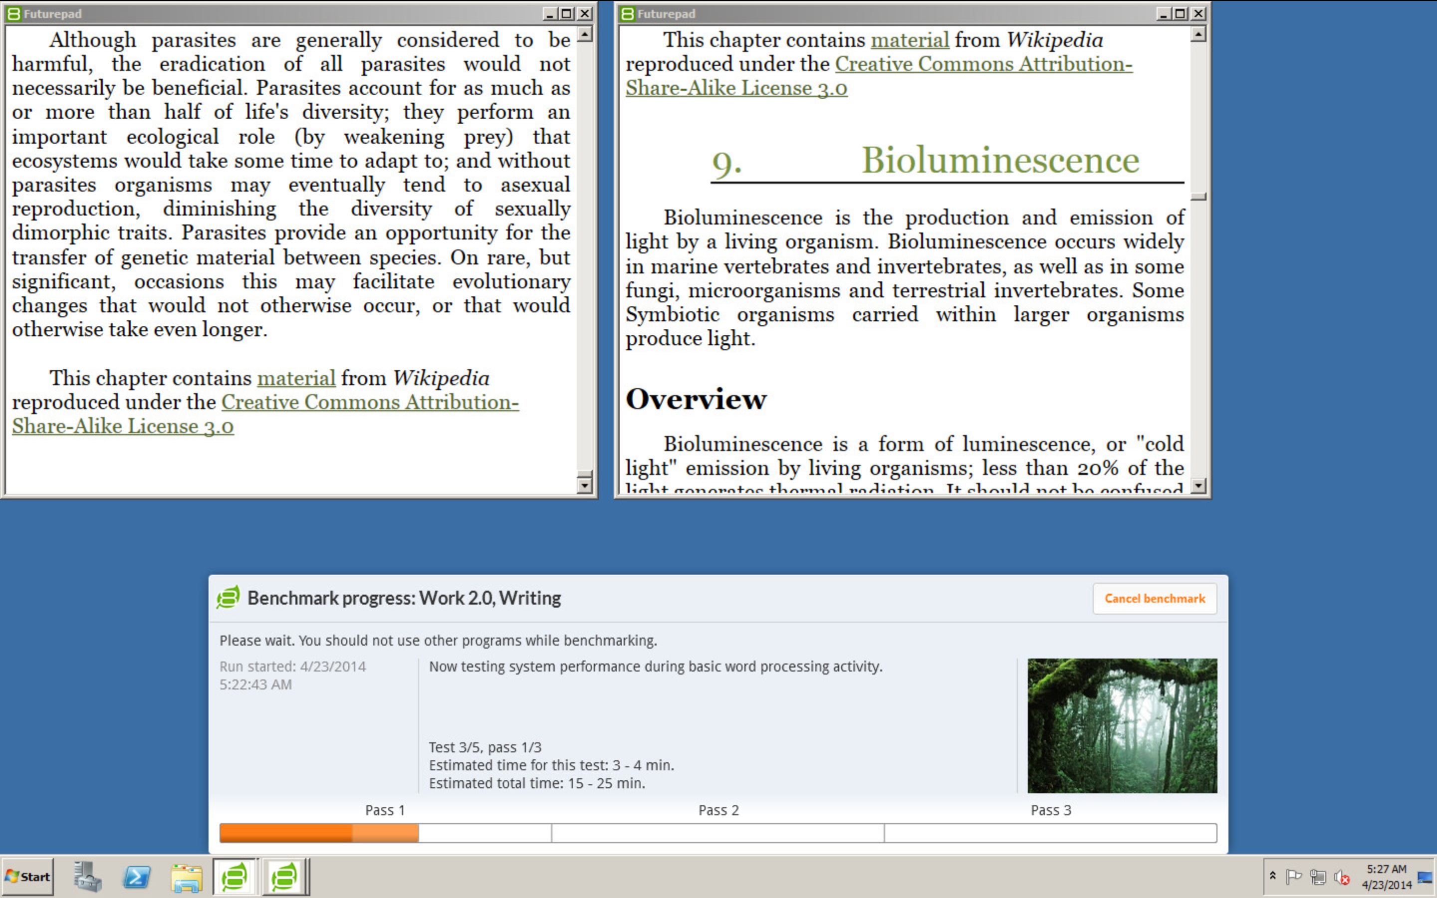Viewport: 1437px width, 898px height.
Task: Click the network tray icon
Action: [1318, 877]
